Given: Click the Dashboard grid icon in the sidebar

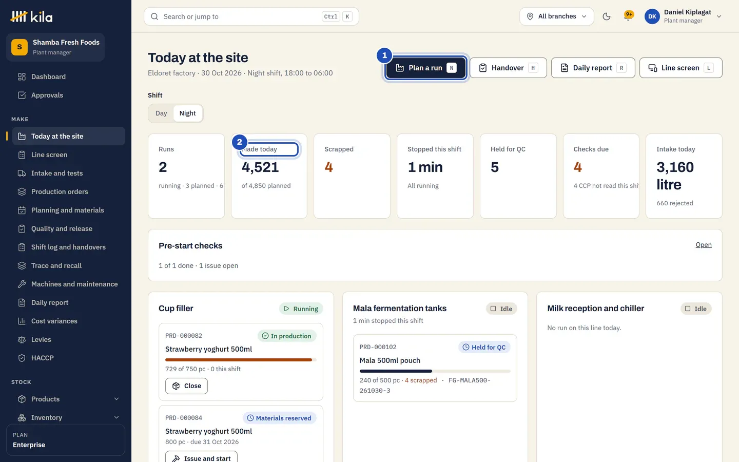Looking at the screenshot, I should [x=22, y=77].
